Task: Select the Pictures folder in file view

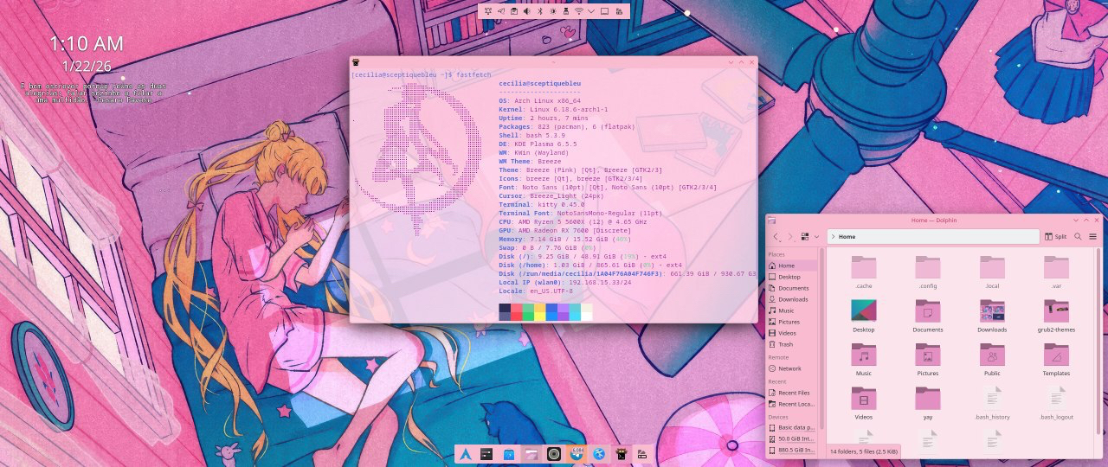Action: (x=927, y=358)
